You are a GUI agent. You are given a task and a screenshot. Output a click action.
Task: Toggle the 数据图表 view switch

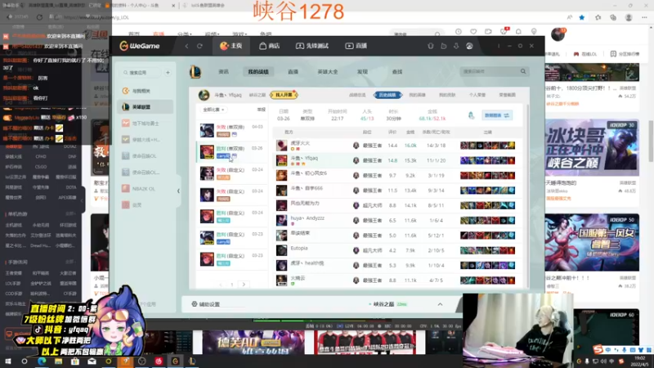coord(496,115)
